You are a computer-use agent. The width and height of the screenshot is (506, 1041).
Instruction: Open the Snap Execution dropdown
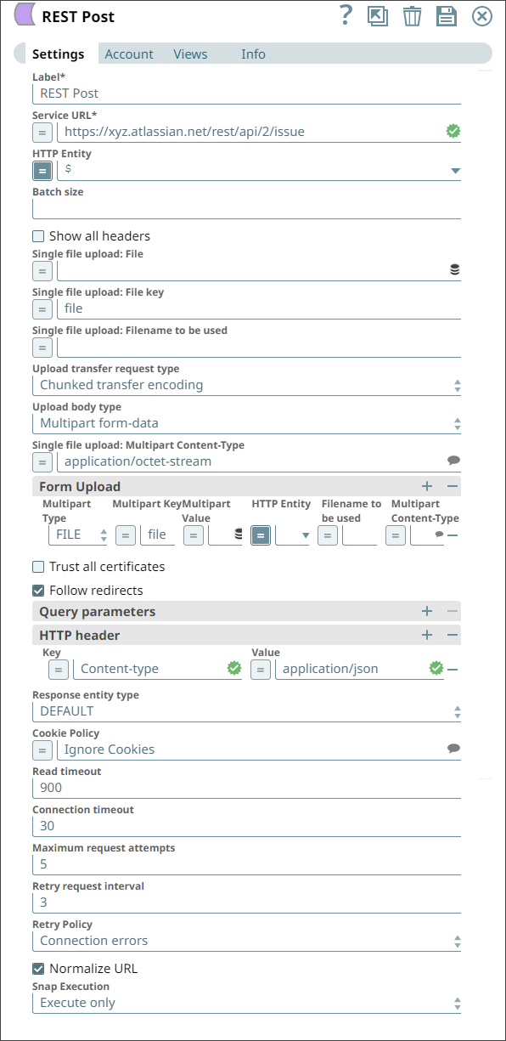click(457, 1003)
